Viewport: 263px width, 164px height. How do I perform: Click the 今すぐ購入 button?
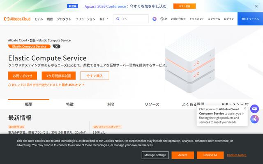click(x=95, y=76)
